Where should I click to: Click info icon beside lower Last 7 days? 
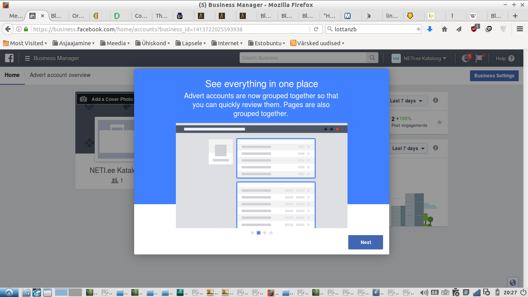(436, 148)
